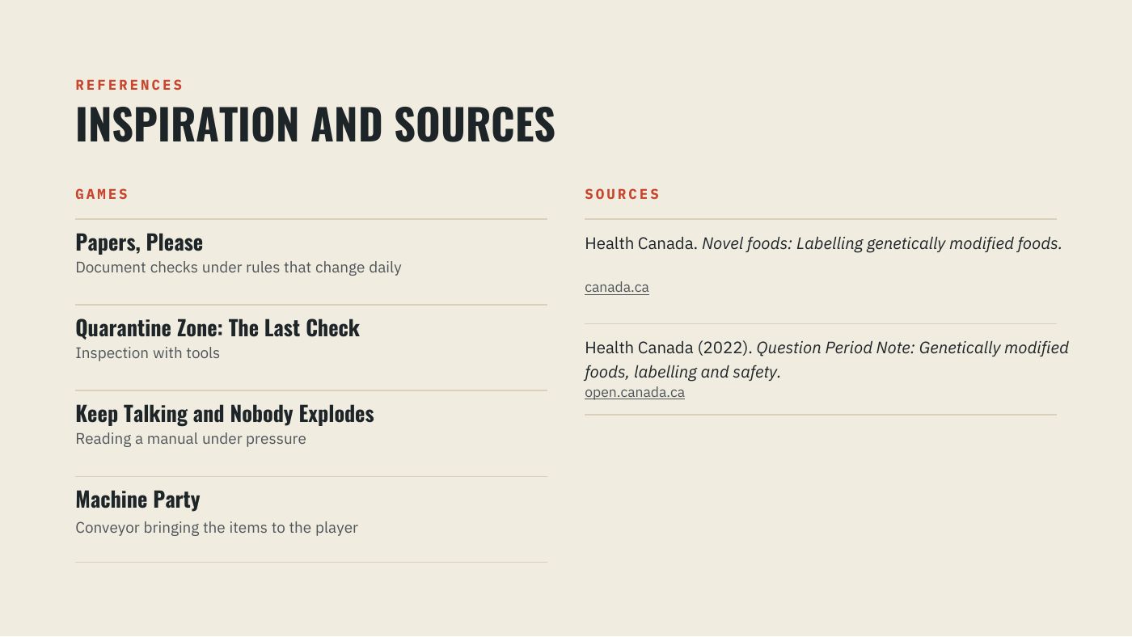
Task: Click the words 'foods, labelling and safety.'
Action: (682, 372)
